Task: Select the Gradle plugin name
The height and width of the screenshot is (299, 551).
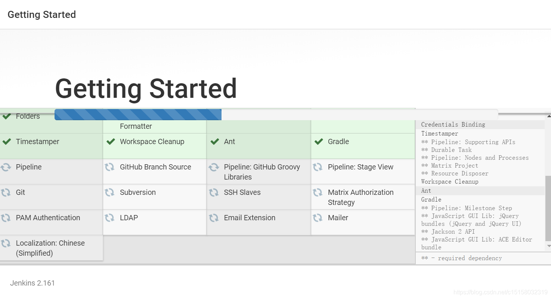Action: coord(338,142)
